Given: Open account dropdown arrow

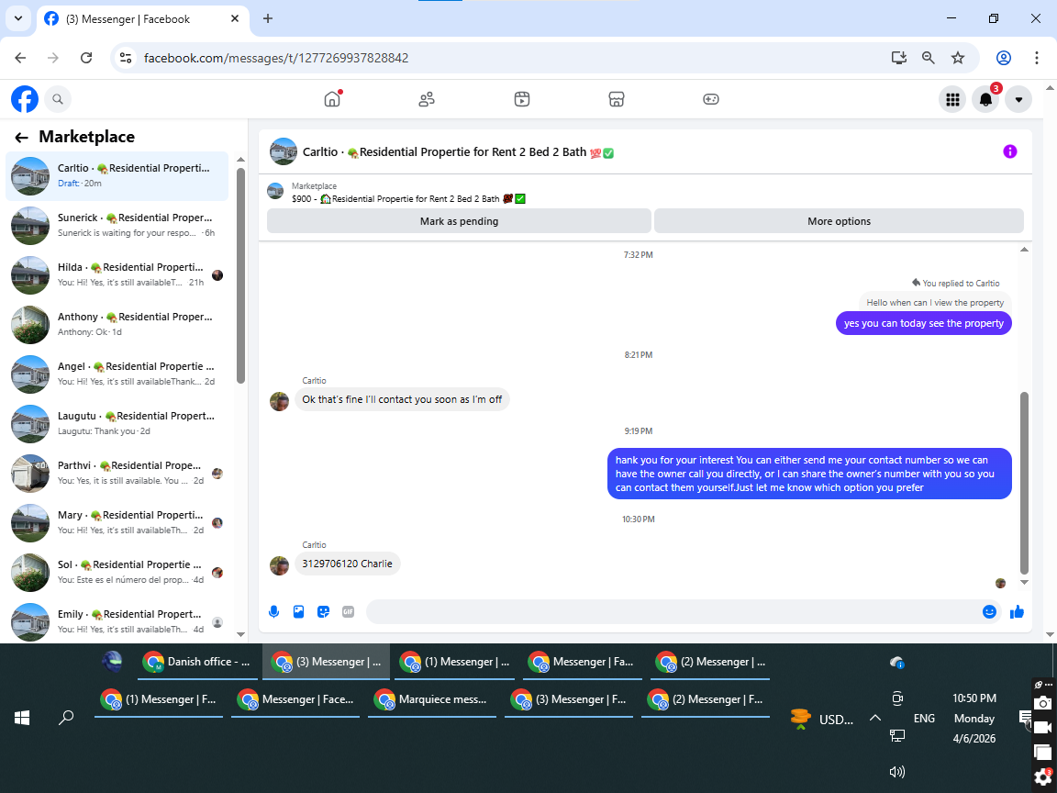Looking at the screenshot, I should [1018, 100].
